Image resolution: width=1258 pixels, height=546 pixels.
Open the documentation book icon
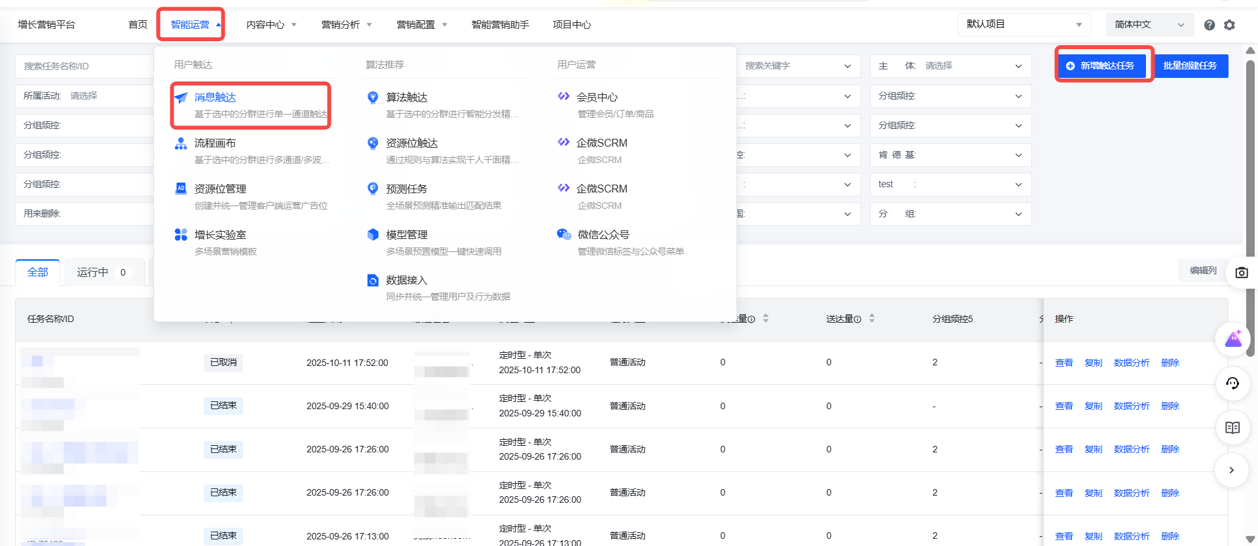coord(1232,428)
